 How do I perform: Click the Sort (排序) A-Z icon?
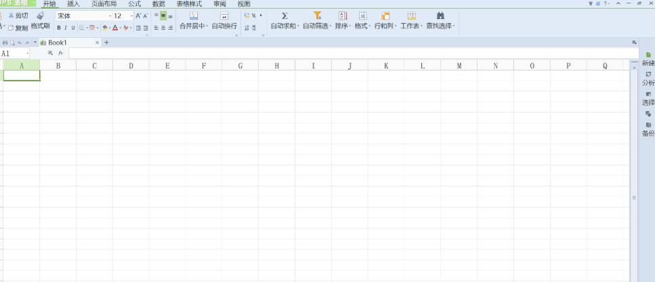point(343,16)
